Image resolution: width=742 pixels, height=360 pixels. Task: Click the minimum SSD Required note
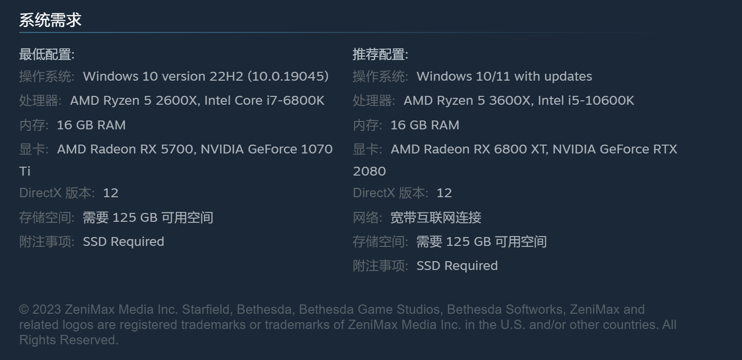(124, 241)
